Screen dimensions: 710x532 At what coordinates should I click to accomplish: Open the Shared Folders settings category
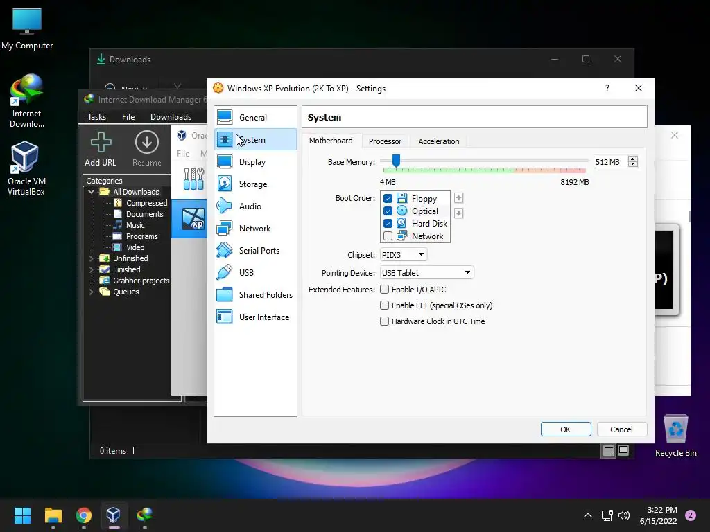[x=255, y=295]
